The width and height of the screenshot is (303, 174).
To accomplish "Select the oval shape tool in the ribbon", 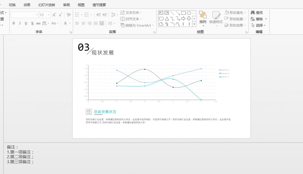I will (189, 12).
